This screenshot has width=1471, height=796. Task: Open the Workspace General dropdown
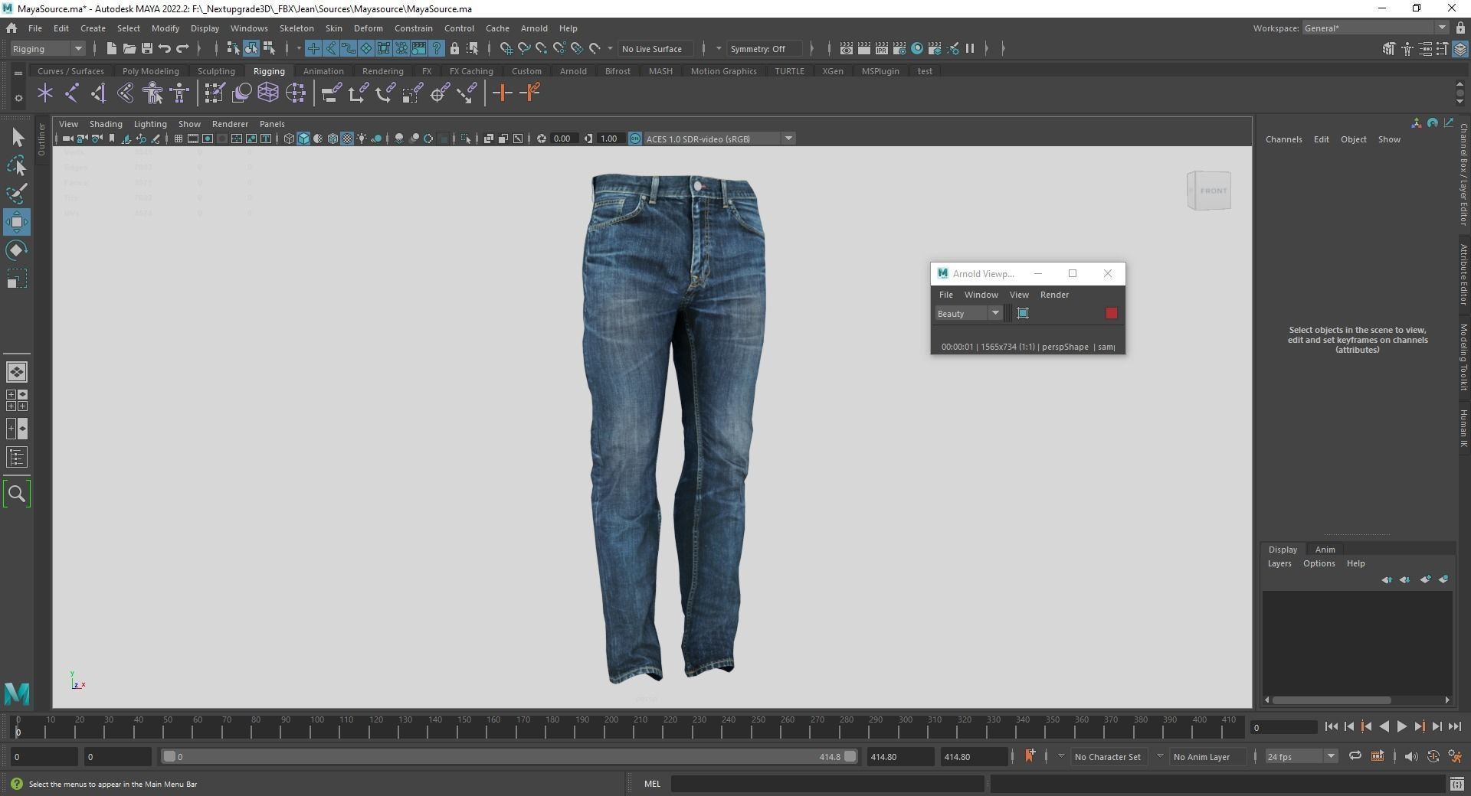1374,28
